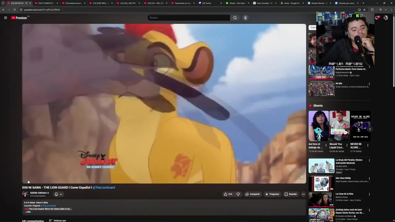
Task: Dislike the video with thumbs down
Action: coord(238,194)
